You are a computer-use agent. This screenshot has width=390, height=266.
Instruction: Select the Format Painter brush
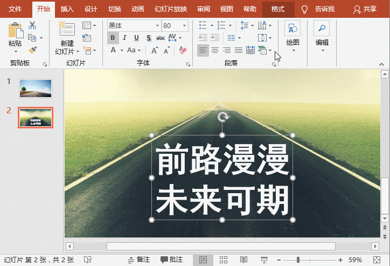coord(32,50)
